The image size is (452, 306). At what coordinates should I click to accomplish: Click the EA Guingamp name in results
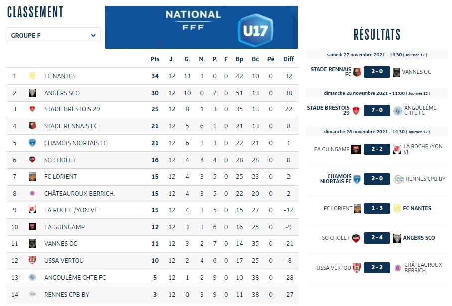(332, 149)
